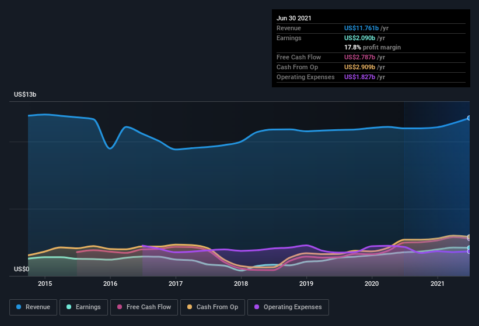Click the US$11.761b revenue value

361,28
